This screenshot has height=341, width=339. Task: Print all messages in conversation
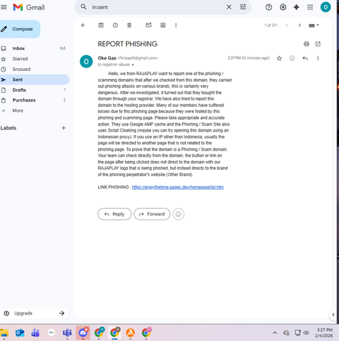coord(306,44)
